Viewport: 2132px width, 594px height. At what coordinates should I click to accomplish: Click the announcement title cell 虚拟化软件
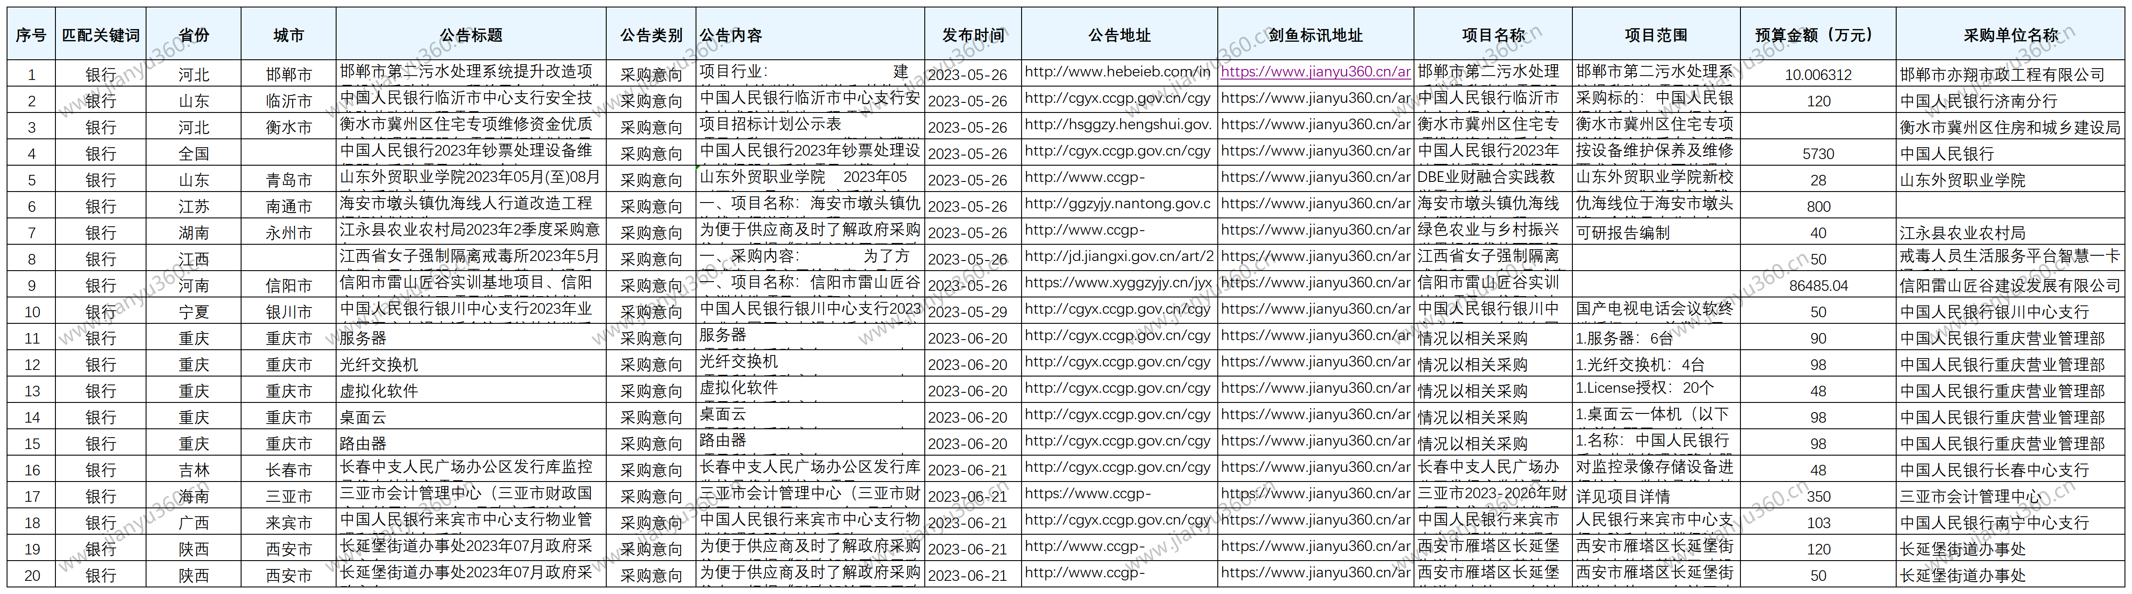coord(471,391)
